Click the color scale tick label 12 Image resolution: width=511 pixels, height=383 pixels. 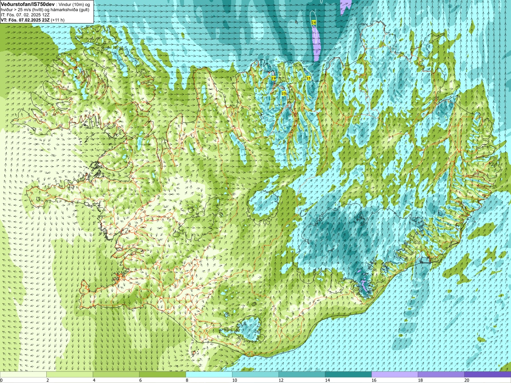(x=281, y=380)
